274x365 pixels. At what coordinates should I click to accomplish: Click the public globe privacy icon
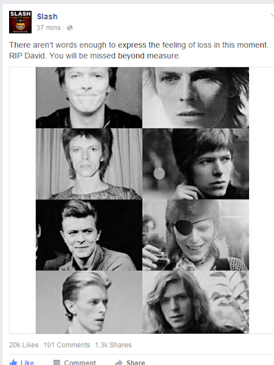[x=69, y=28]
